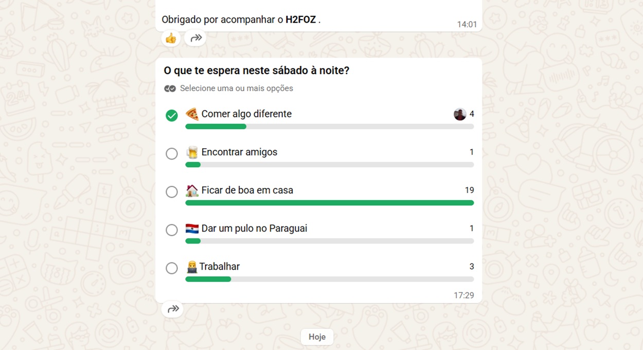The width and height of the screenshot is (643, 350).
Task: Click the poll icon beside "Selecione uma ou mais opções"
Action: (x=170, y=88)
